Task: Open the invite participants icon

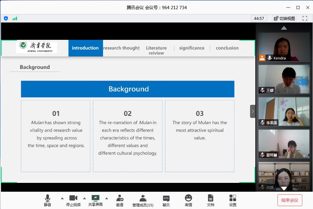Action: 120,200
